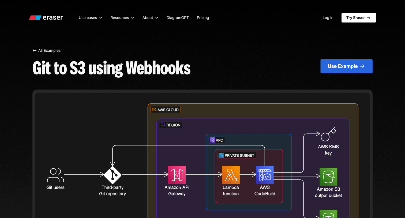Select the Git users icon in the diagram
This screenshot has width=405, height=218.
[x=55, y=175]
